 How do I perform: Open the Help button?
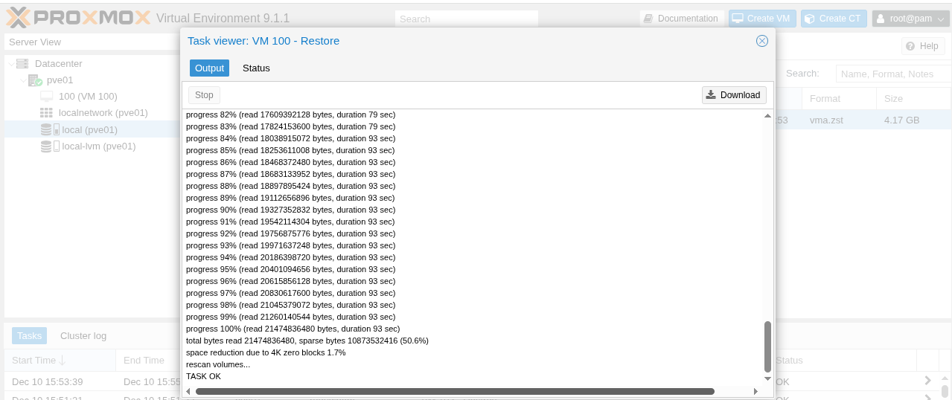[923, 46]
